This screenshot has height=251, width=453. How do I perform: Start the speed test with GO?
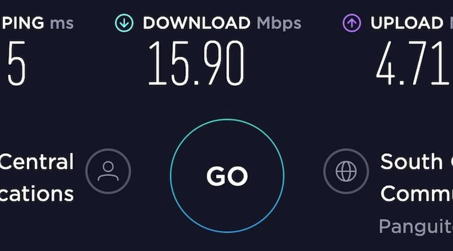click(227, 176)
